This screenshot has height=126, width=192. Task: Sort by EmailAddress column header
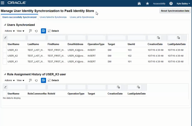75,44
